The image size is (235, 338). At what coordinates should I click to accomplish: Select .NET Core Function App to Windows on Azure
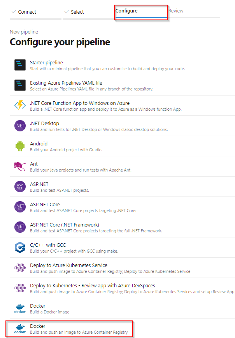(x=122, y=106)
